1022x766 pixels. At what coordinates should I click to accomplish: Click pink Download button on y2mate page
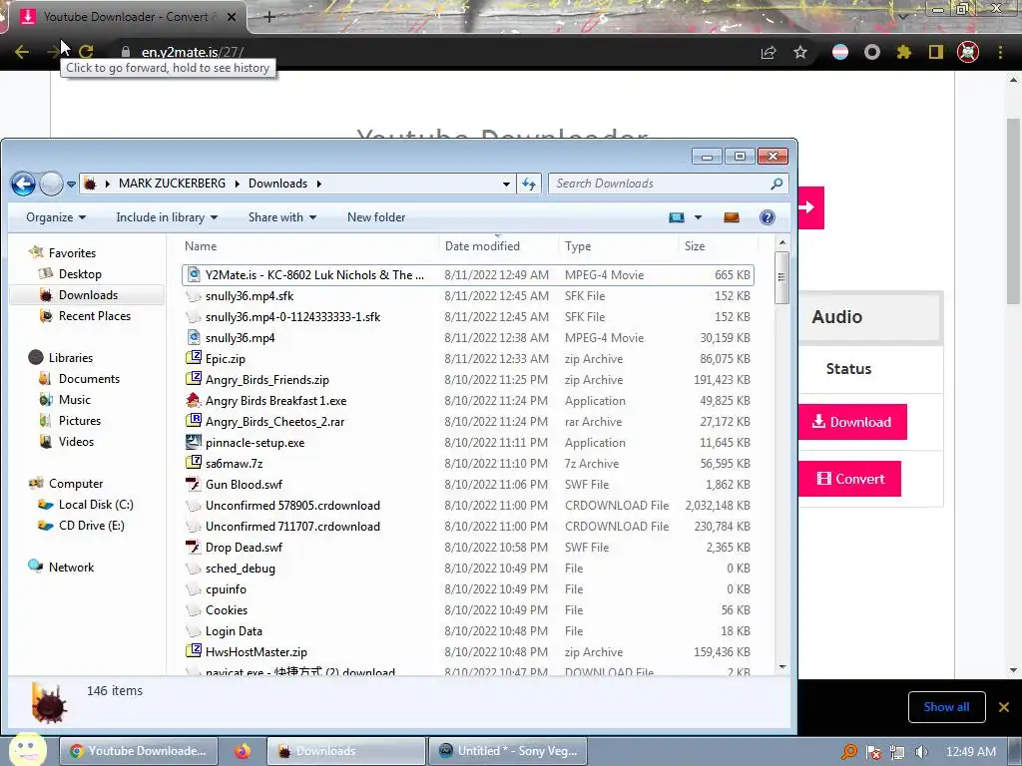[x=852, y=422]
